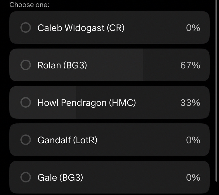Click the 0% result next to Gandalf
The height and width of the screenshot is (195, 219).
pyautogui.click(x=193, y=140)
